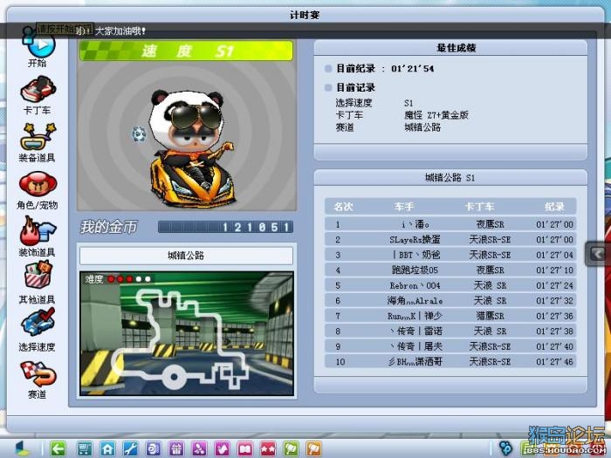Click the 卡丁车 column header in ranking table
Screen dimensions: 611x458
(480, 207)
